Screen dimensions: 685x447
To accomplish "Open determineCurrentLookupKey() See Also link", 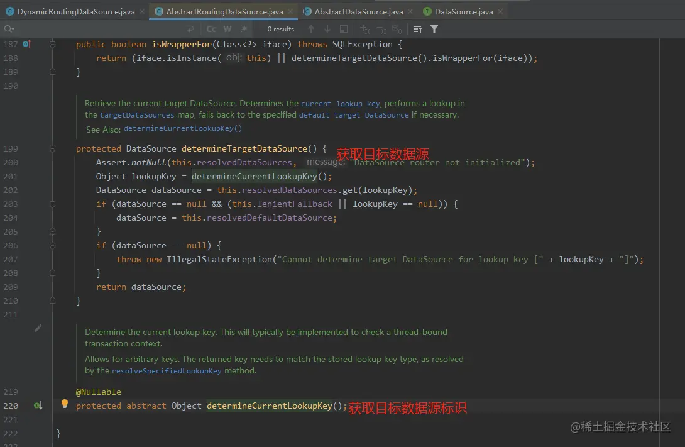I will point(183,128).
